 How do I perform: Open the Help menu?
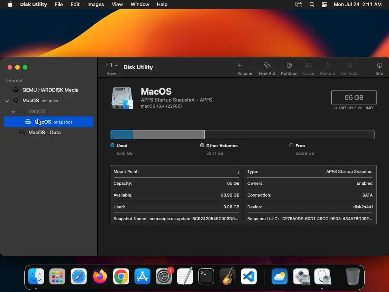click(x=162, y=5)
